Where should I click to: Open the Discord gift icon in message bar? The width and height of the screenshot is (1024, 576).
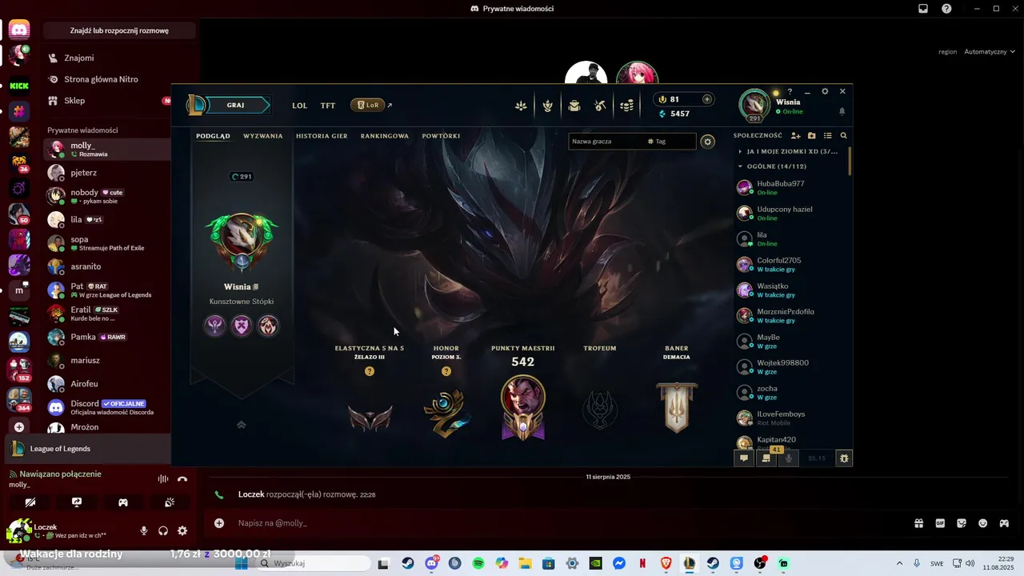click(x=919, y=523)
